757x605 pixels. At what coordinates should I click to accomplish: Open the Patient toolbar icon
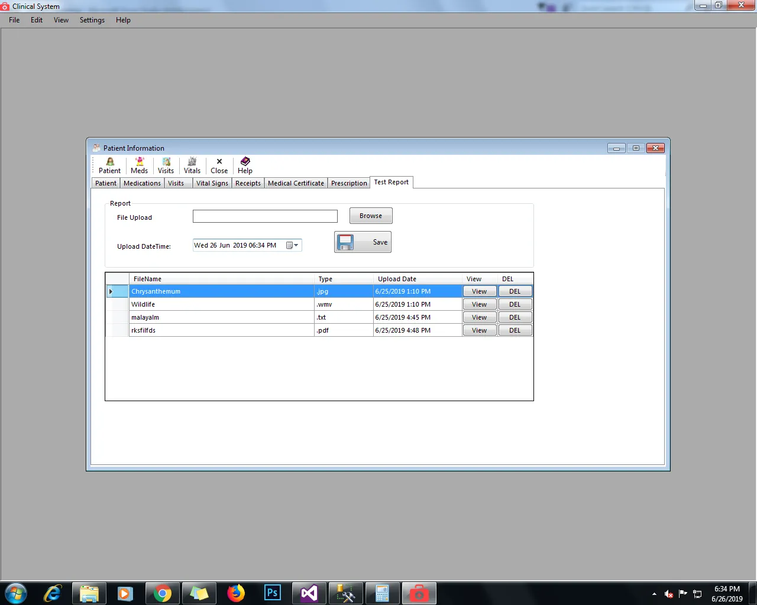click(109, 165)
